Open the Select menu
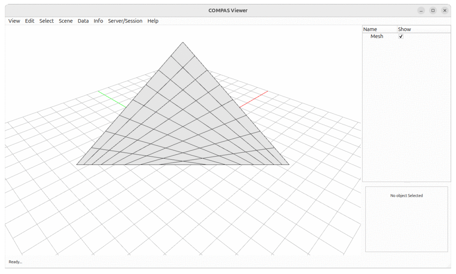456x274 pixels. (x=46, y=21)
